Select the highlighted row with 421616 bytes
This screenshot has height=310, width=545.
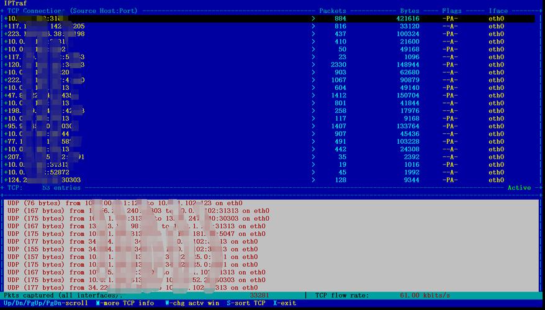pyautogui.click(x=269, y=19)
